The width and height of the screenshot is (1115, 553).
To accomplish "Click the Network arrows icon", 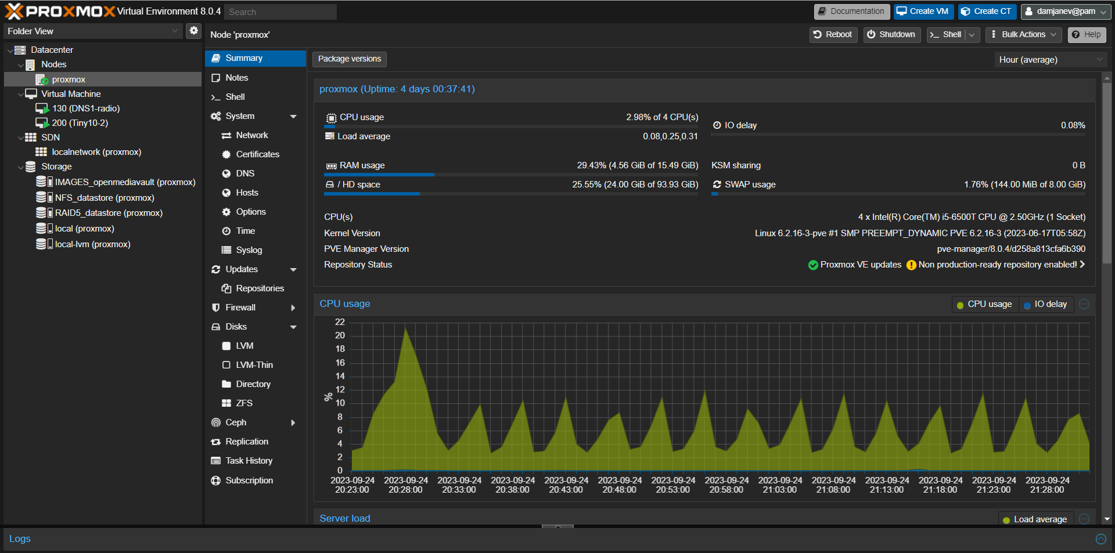I will pyautogui.click(x=226, y=135).
